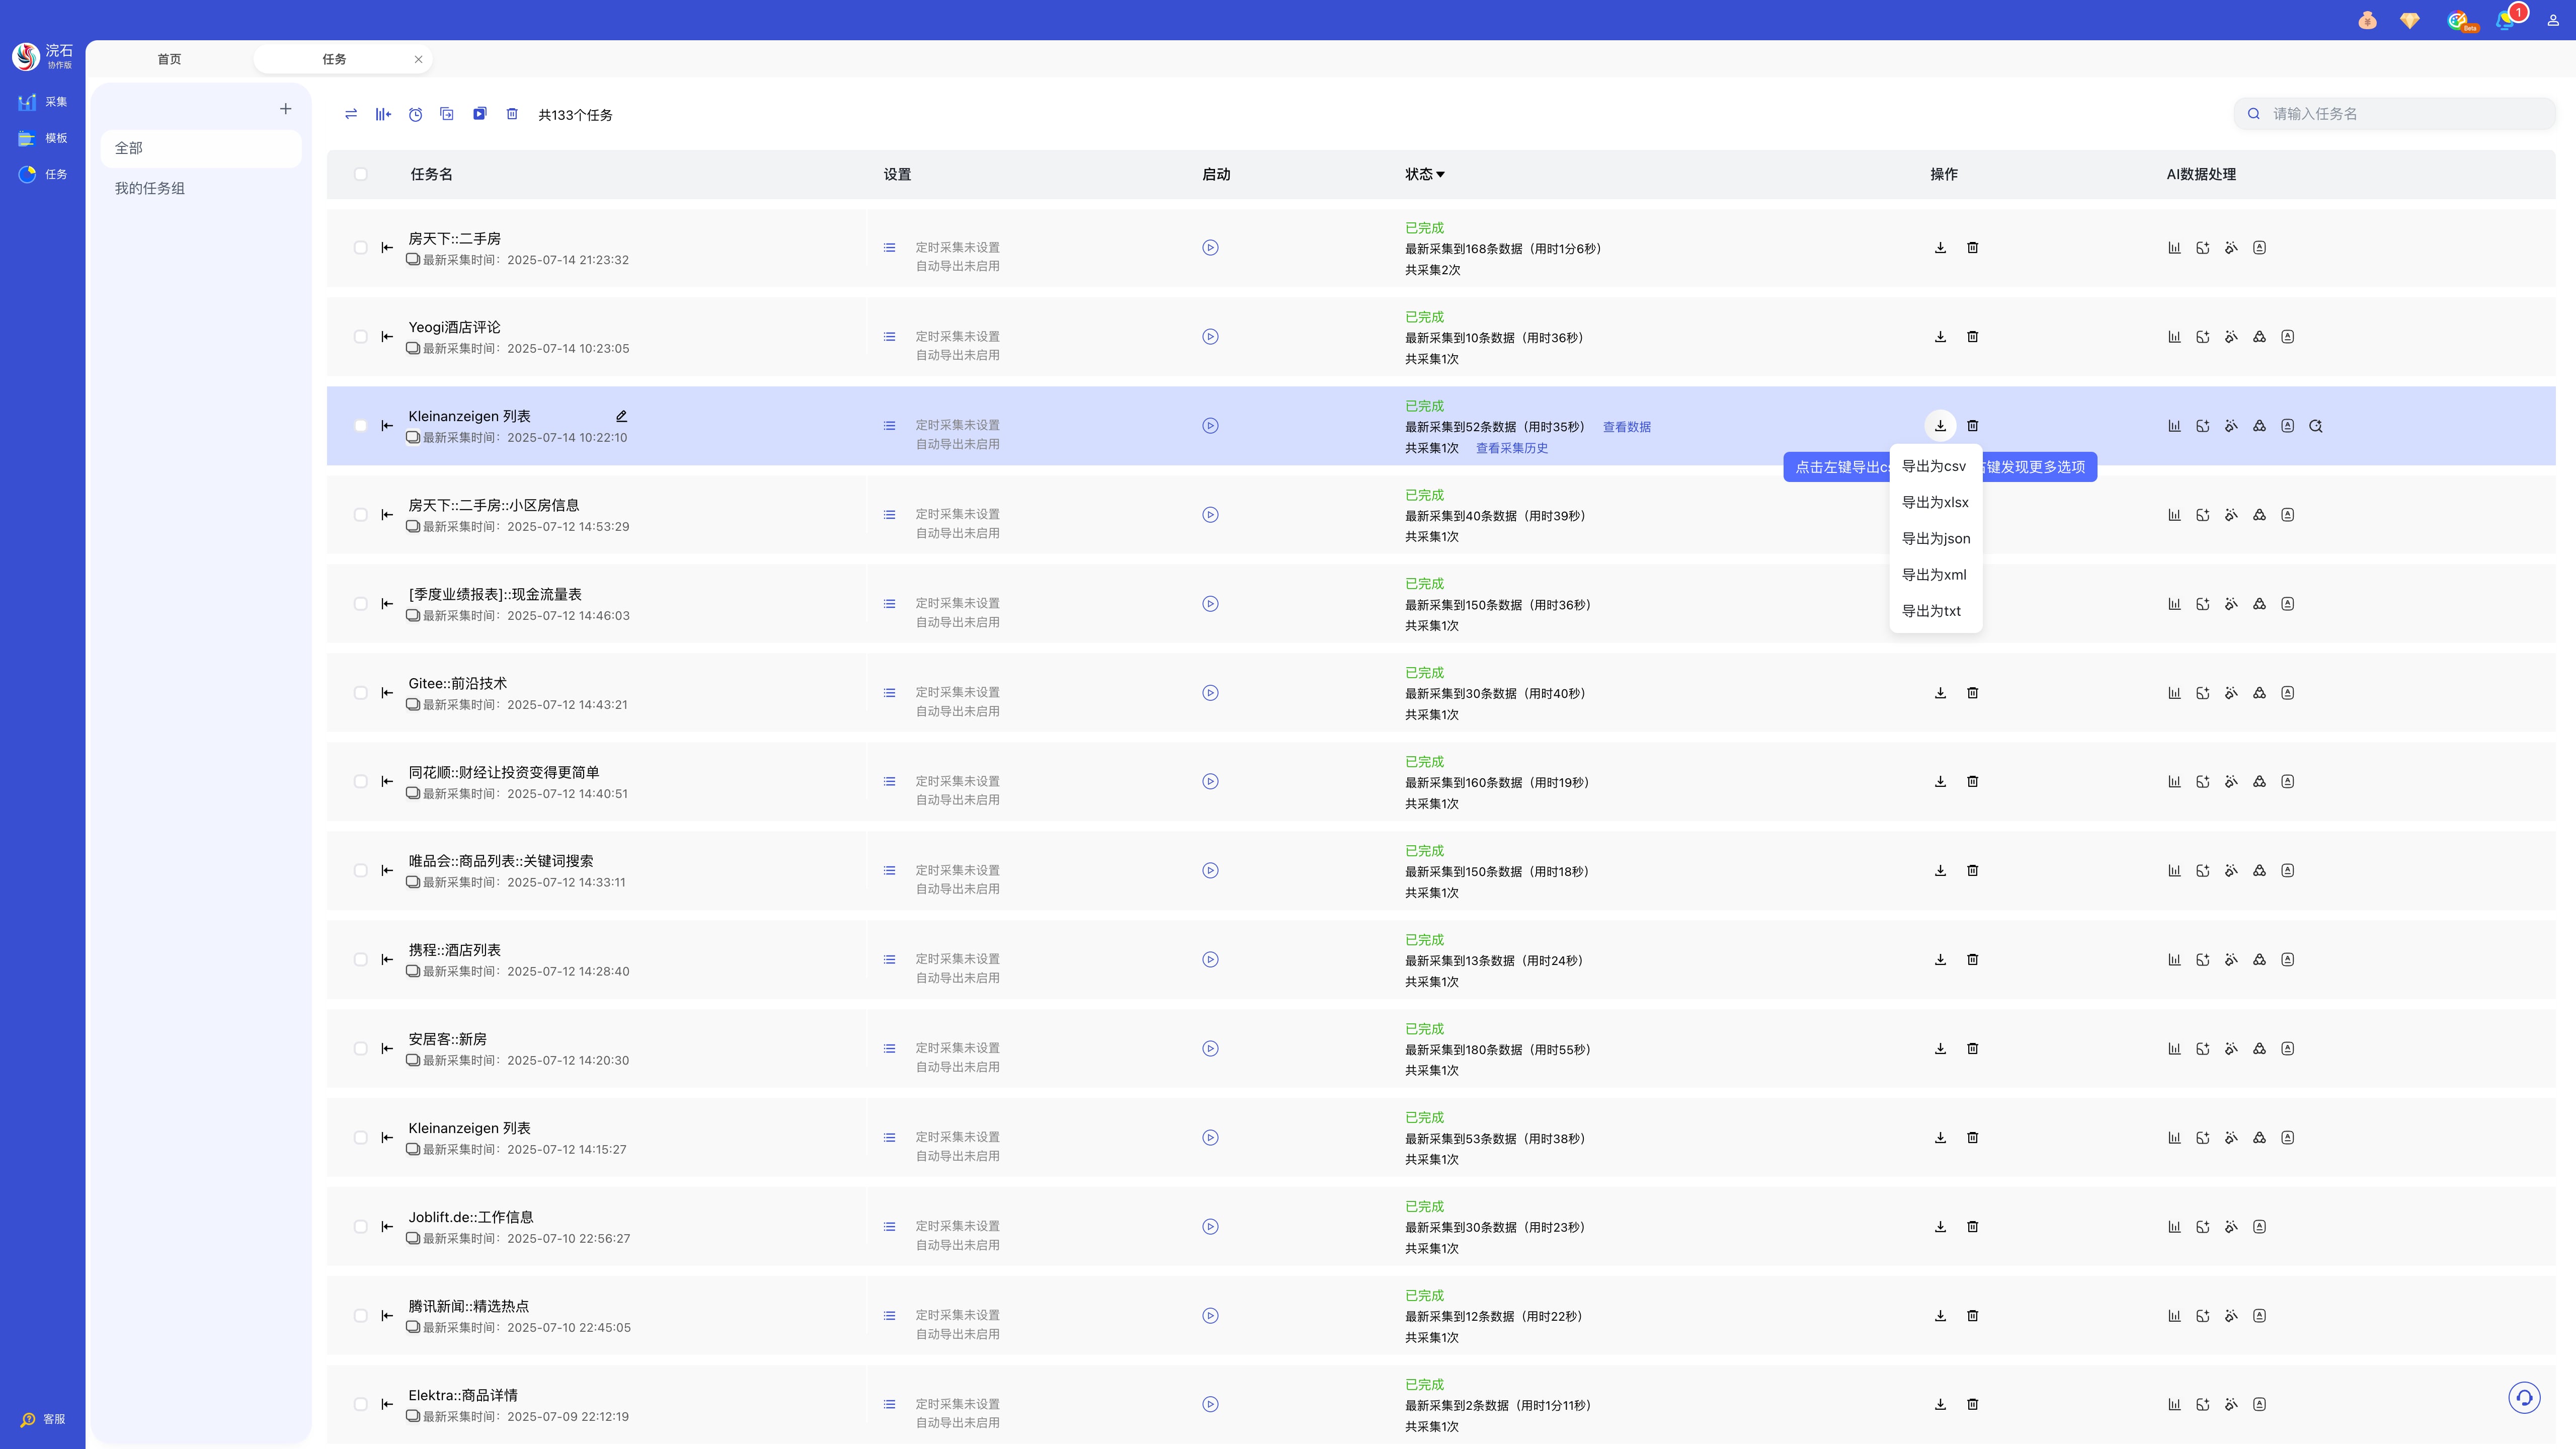The image size is (2576, 1449).
Task: Click the batch run play icon in toolbar
Action: pos(480,114)
